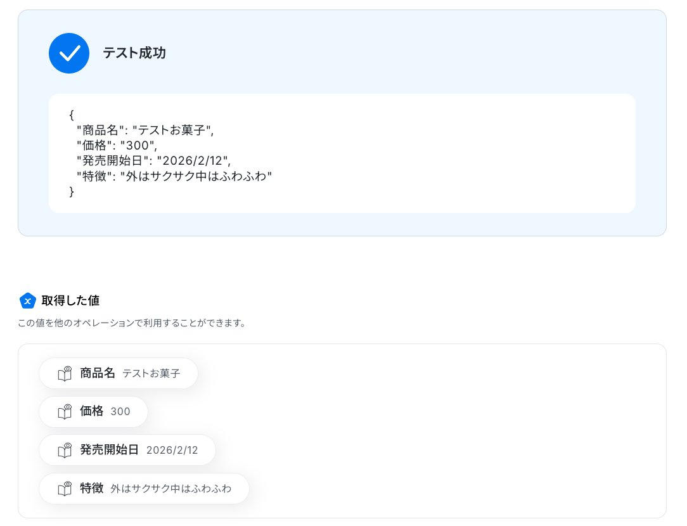Click the "特徴" line in the JSON output
This screenshot has width=687, height=526.
174,176
